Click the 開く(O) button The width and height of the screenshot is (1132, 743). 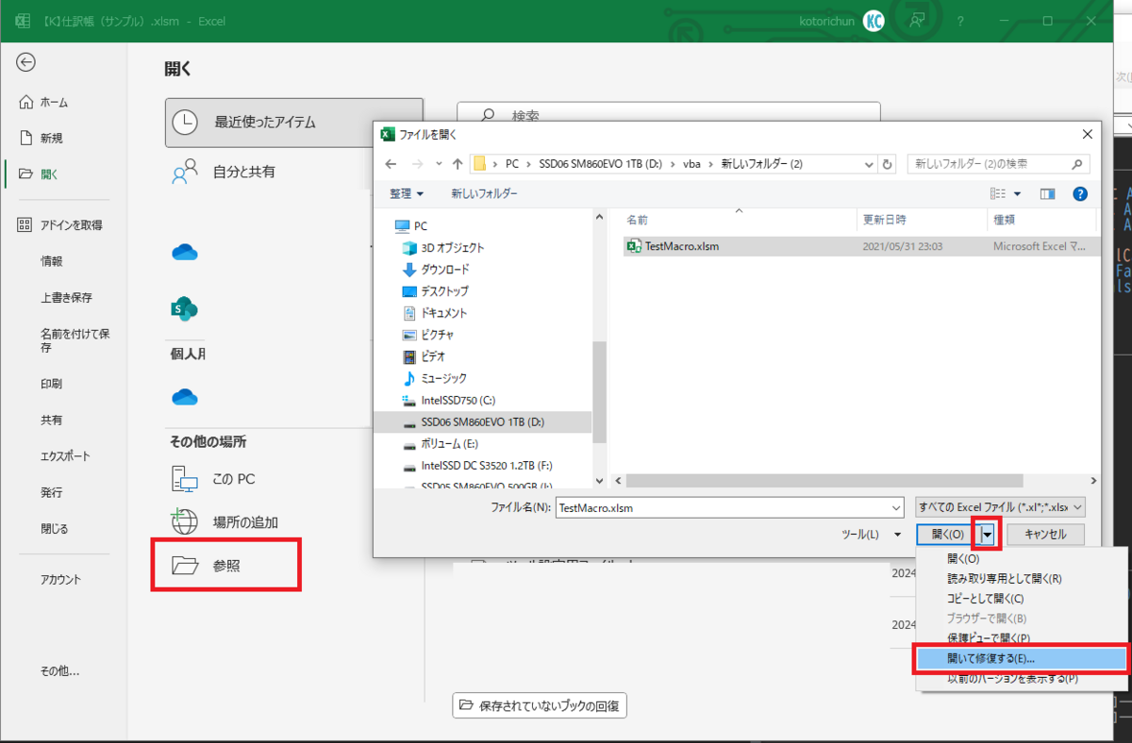(947, 535)
